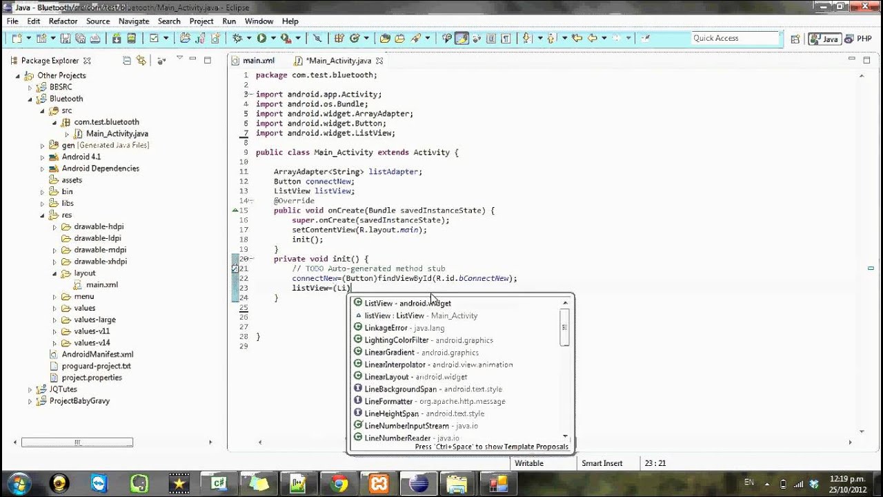Click the Save (floppy disk) toolbar icon
The image size is (883, 497).
point(66,39)
